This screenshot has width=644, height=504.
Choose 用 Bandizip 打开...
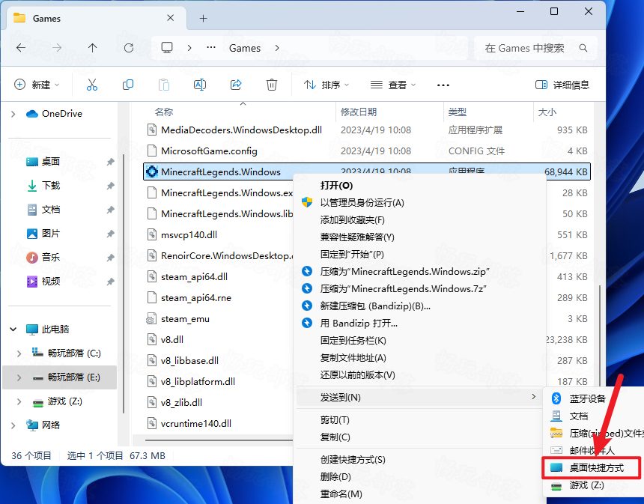tap(421, 324)
